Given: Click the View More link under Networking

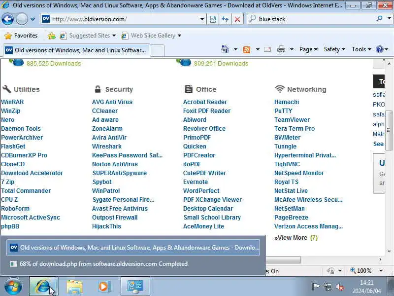Looking at the screenshot, I should 296,238.
